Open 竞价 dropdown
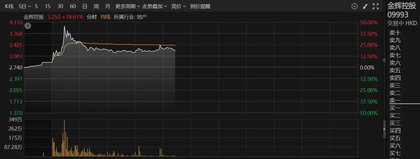Viewport: 420px width, 159px height. click(x=178, y=7)
